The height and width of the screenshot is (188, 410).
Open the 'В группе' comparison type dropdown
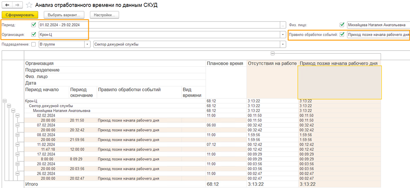point(87,44)
